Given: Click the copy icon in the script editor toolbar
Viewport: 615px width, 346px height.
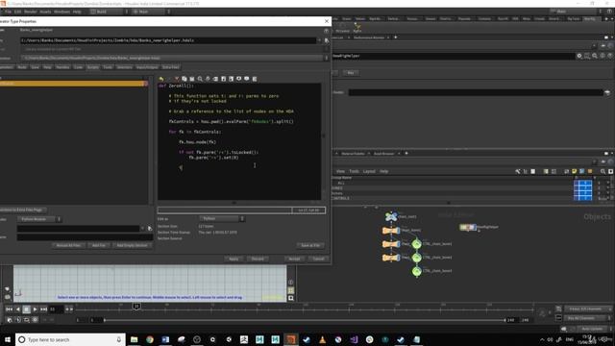Looking at the screenshot, I should 184,79.
